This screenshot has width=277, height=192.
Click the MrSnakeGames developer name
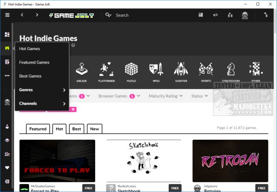point(43,186)
